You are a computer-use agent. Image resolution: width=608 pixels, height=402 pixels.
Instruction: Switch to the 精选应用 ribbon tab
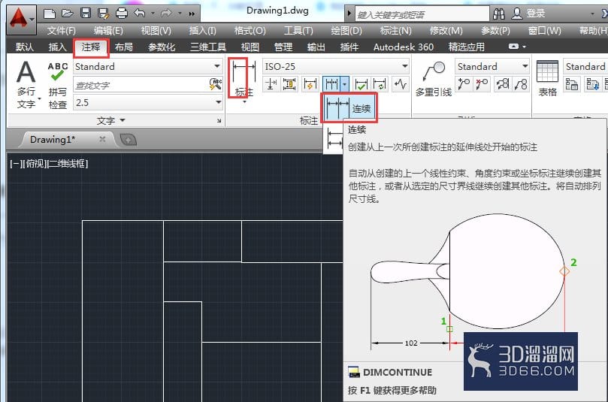tap(467, 47)
